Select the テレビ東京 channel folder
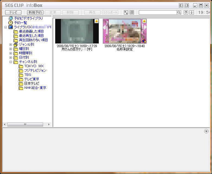The width and height of the screenshot is (212, 174). tap(32, 79)
